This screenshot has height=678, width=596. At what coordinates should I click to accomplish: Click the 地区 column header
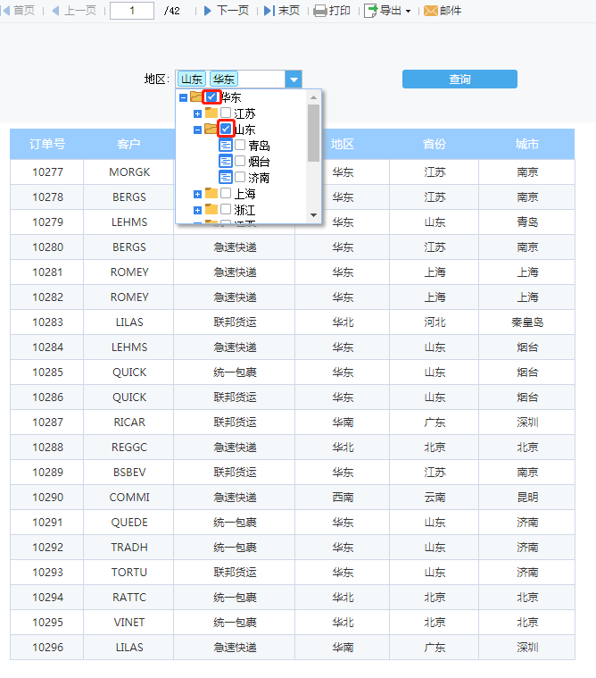pos(343,144)
